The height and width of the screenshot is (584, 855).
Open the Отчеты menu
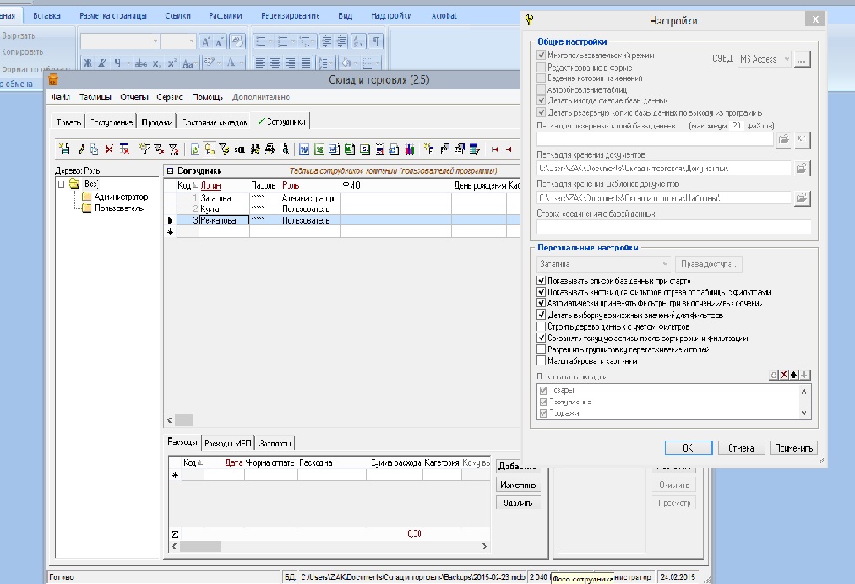click(x=134, y=97)
